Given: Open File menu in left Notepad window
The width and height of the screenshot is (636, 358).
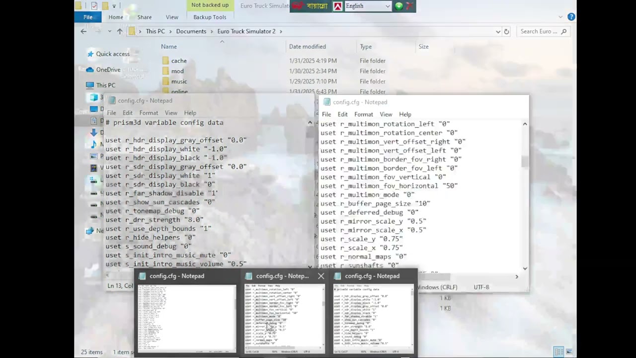Looking at the screenshot, I should pyautogui.click(x=111, y=113).
